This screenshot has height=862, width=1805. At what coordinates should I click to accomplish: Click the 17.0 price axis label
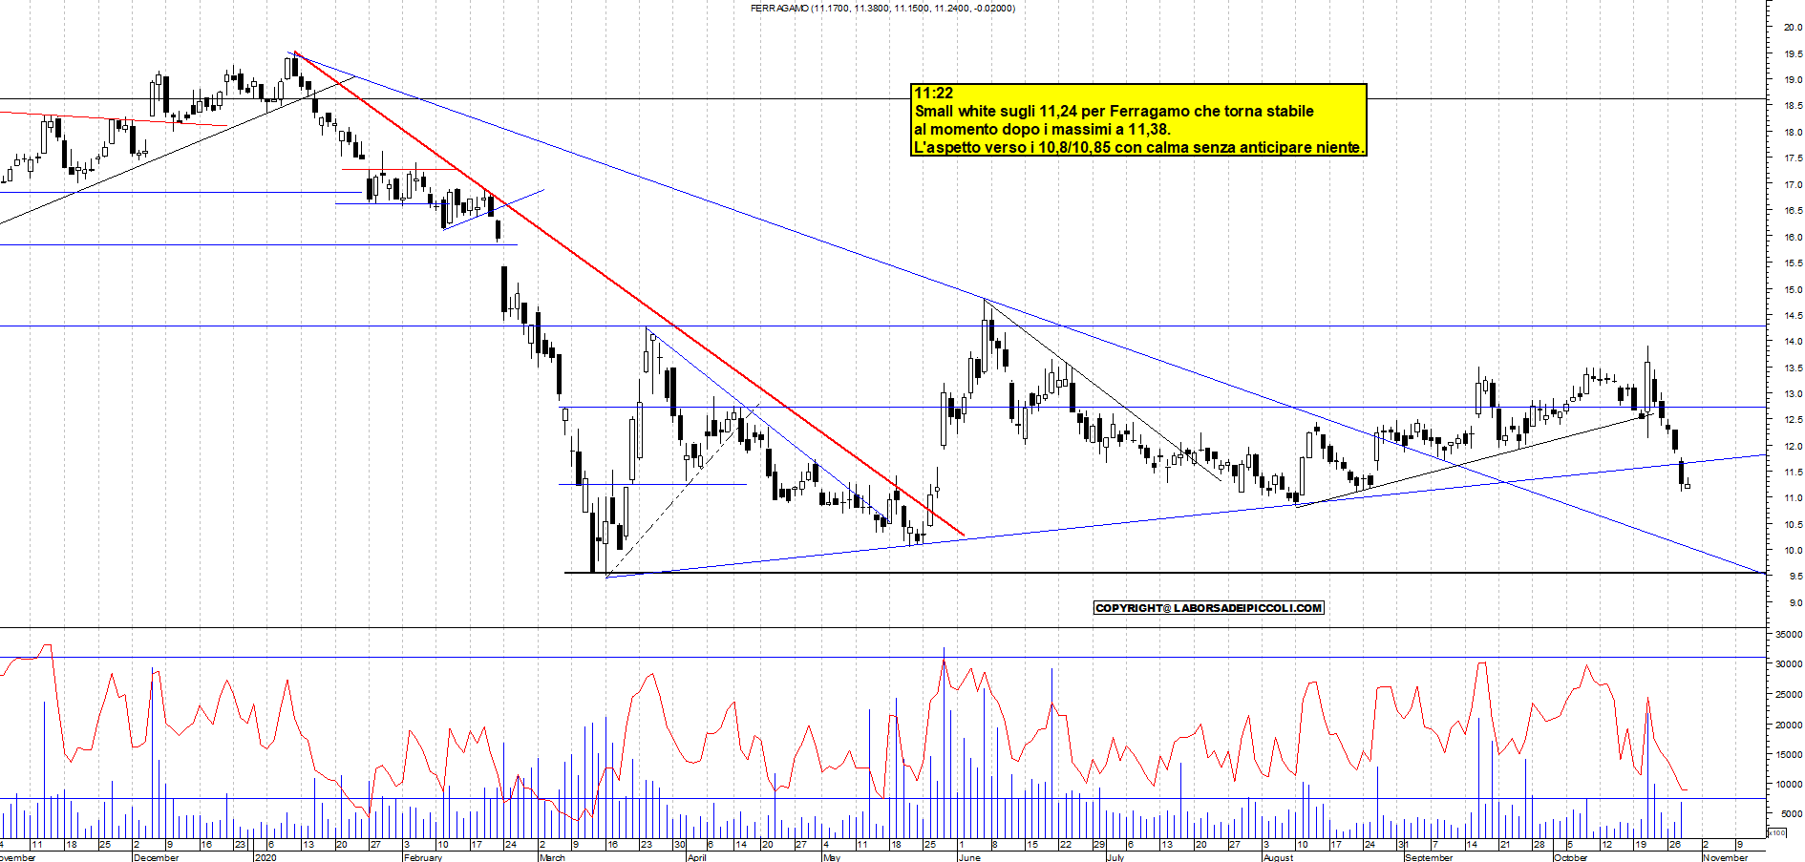(1793, 185)
